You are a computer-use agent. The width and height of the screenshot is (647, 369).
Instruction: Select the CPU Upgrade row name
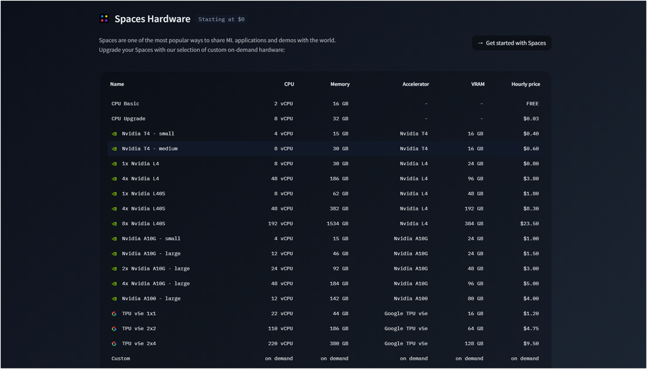128,119
